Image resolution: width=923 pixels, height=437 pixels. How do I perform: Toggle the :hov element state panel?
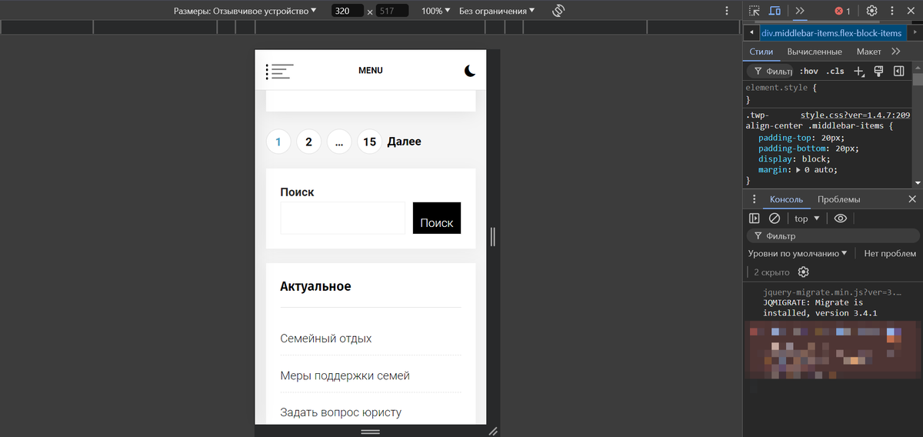click(x=808, y=71)
